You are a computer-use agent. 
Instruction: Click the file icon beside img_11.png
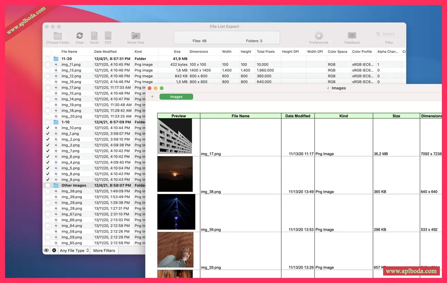coord(56,64)
